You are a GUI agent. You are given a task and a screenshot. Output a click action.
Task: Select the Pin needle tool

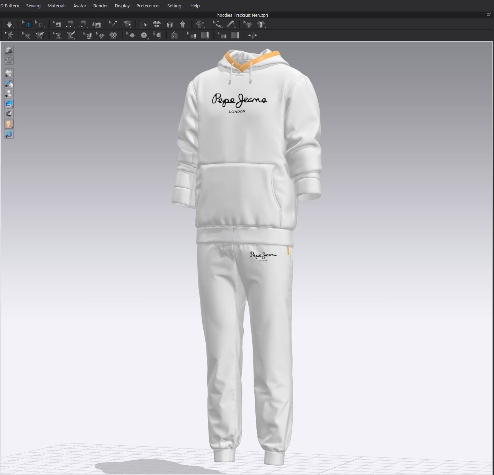coord(113,24)
